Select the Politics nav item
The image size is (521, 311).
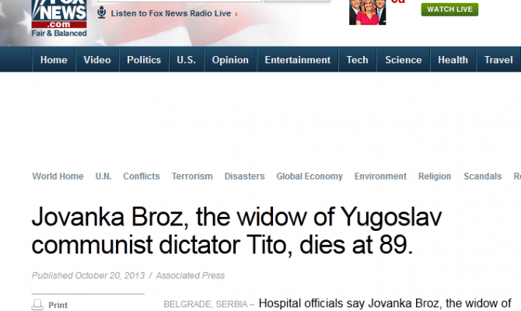click(144, 60)
